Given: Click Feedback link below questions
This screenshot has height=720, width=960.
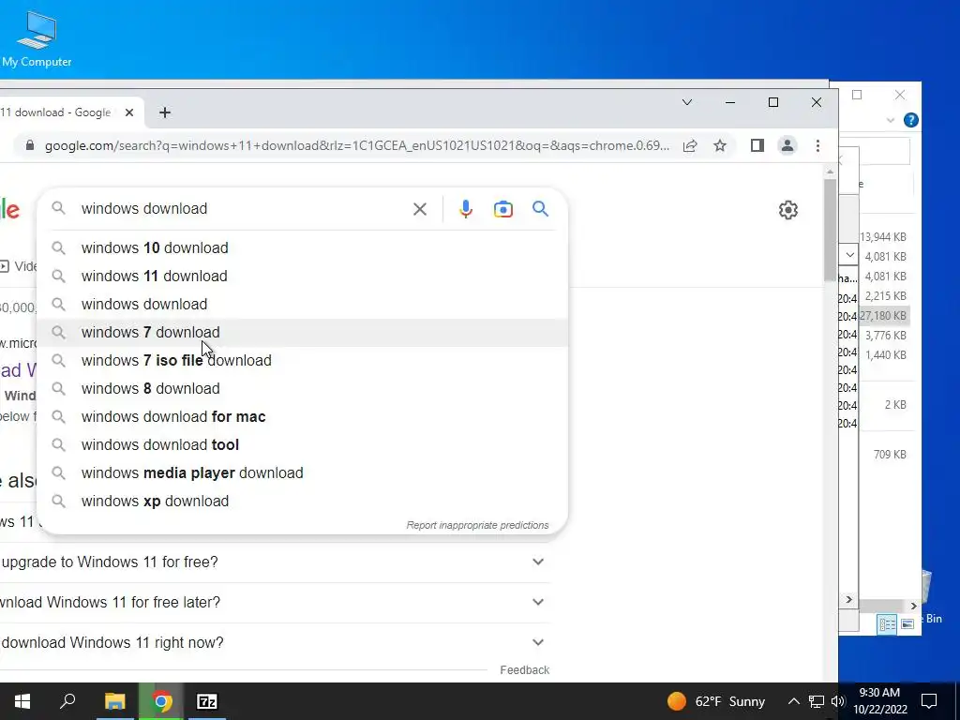Looking at the screenshot, I should click(x=525, y=669).
